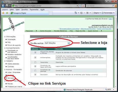Click the Favorites star icon
The height and width of the screenshot is (92, 118).
tap(3, 13)
